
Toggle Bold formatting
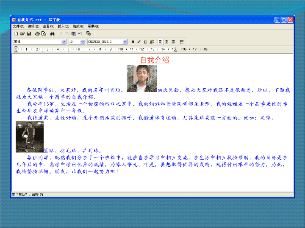point(133,42)
